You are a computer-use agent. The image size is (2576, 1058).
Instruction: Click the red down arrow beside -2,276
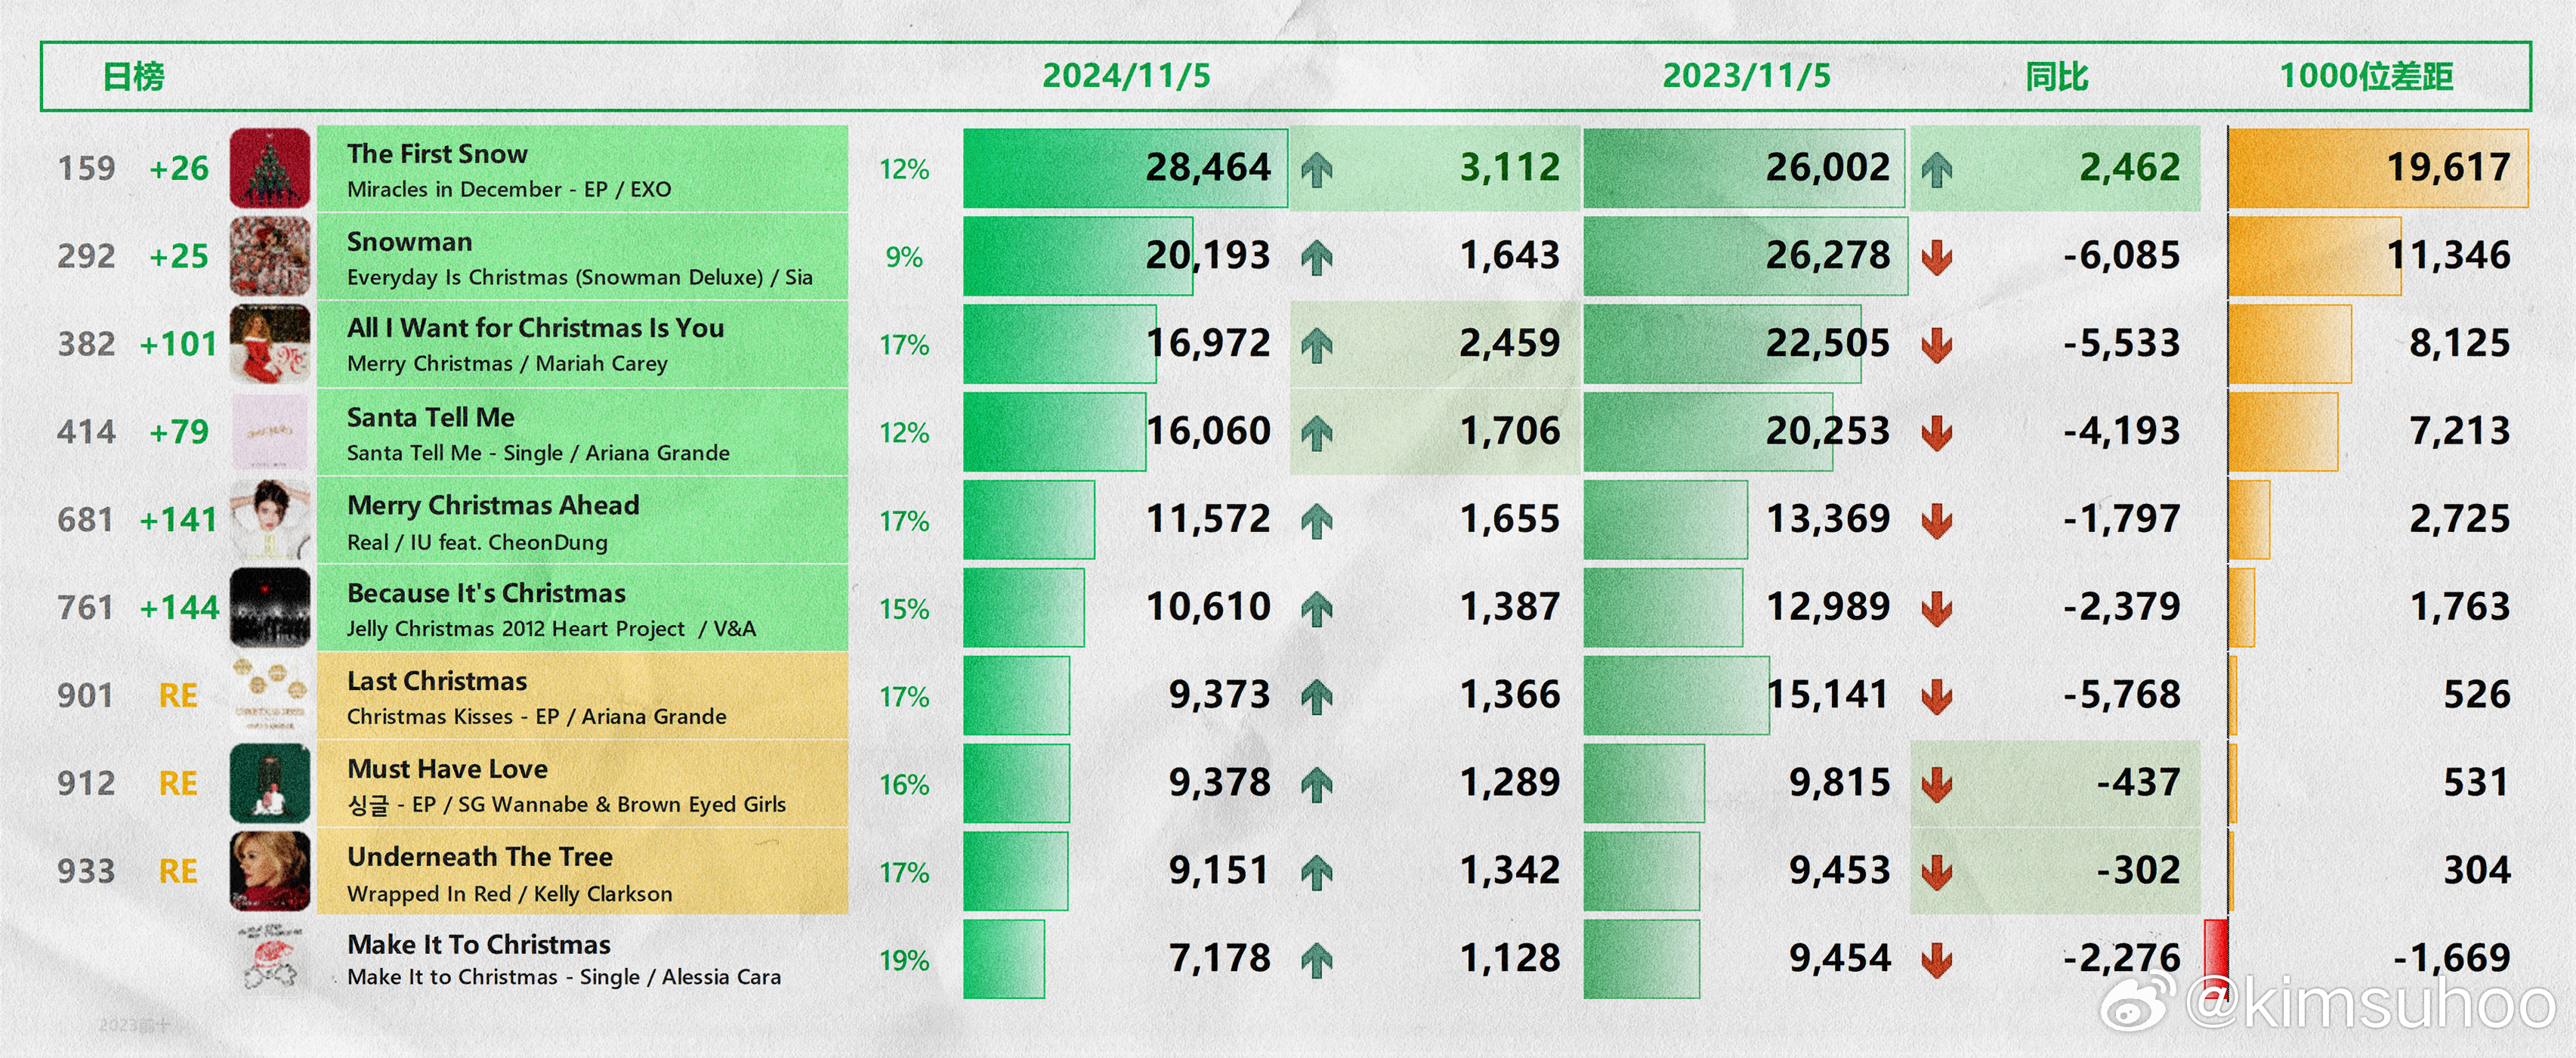(1937, 960)
